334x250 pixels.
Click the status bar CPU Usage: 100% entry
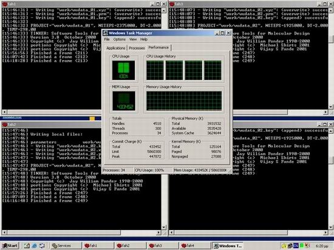[153, 171]
